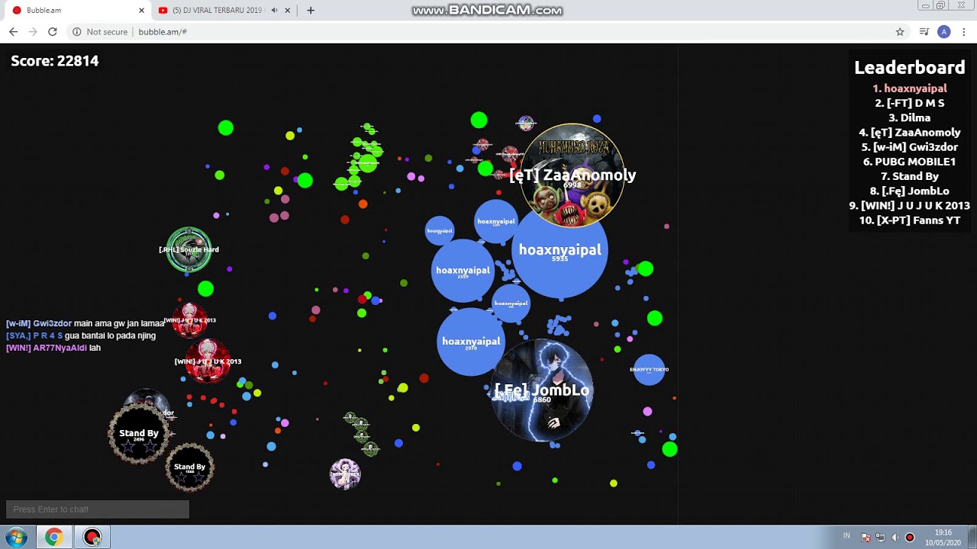This screenshot has height=549, width=977.
Task: Click the [eT] ZaaAnomoly skinned cell
Action: (x=572, y=175)
